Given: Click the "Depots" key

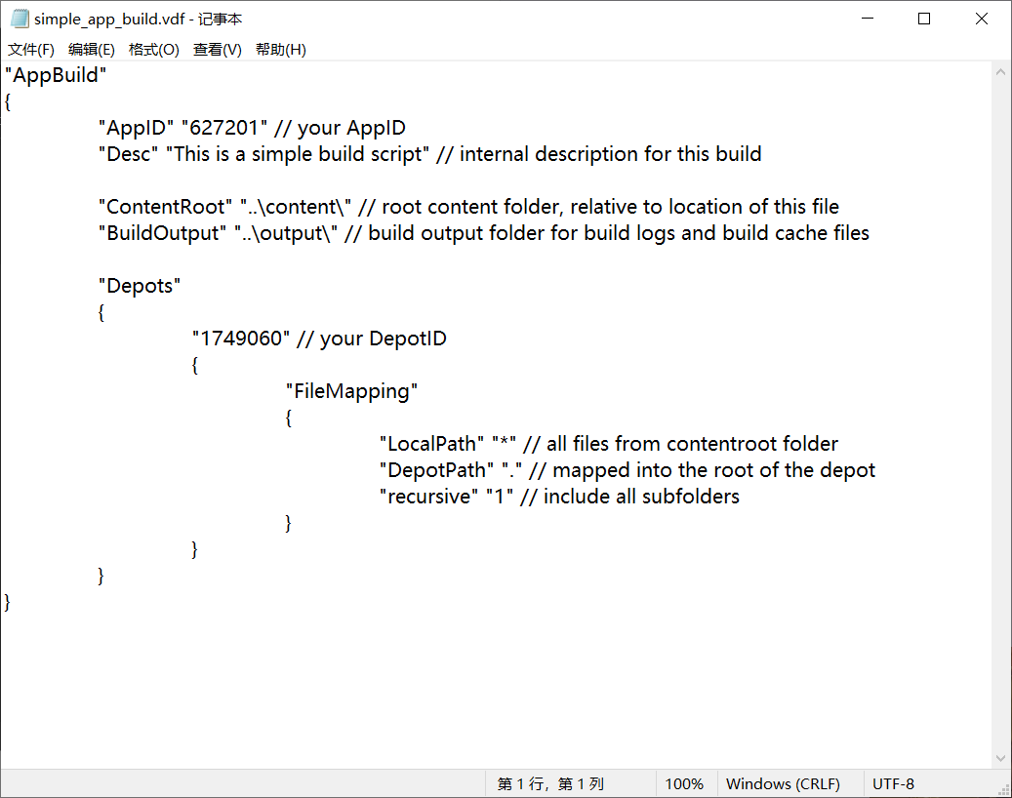Looking at the screenshot, I should coord(140,286).
